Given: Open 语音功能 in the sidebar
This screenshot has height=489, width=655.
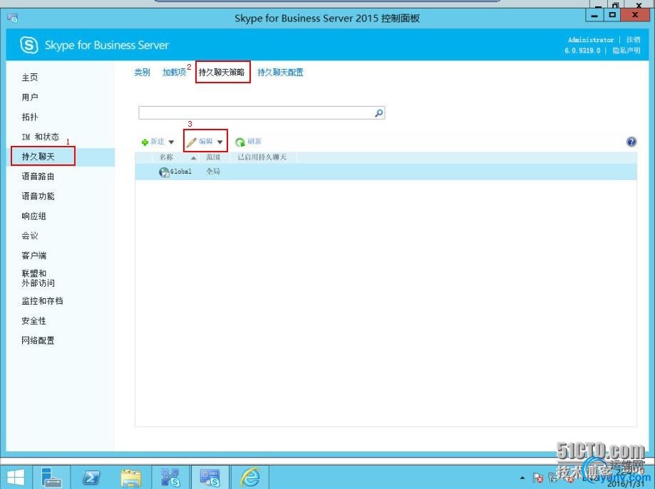Looking at the screenshot, I should pyautogui.click(x=38, y=196).
